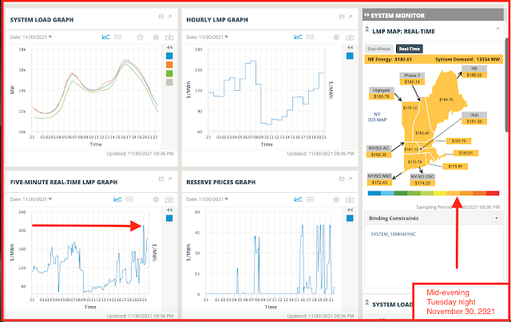The width and height of the screenshot is (511, 322).
Task: Switch Five-Minute LMP Graph to table view
Action: click(x=129, y=199)
